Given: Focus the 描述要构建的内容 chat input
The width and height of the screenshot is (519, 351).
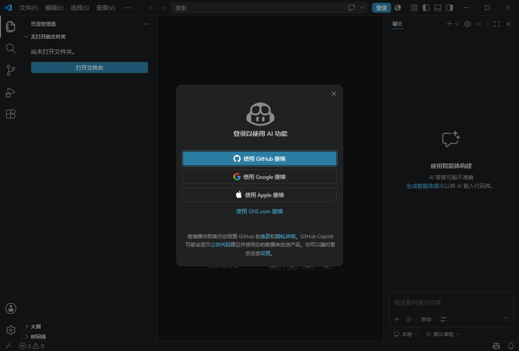Looking at the screenshot, I should click(x=451, y=303).
